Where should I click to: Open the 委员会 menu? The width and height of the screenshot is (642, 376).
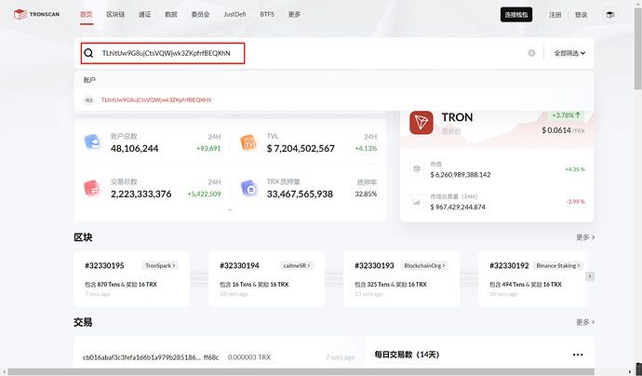[201, 14]
